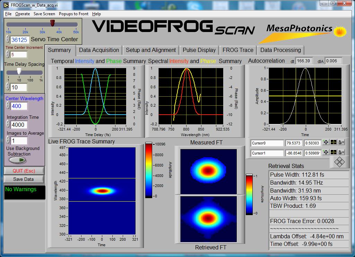
Task: Click the diamond cursor mover pad
Action: click(339, 162)
